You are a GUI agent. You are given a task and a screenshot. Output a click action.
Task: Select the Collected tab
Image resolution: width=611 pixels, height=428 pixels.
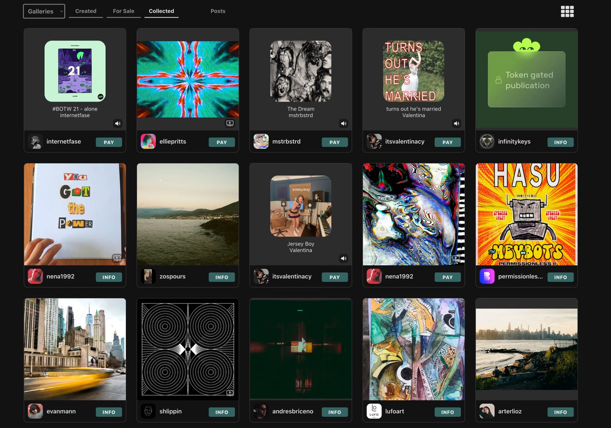(x=161, y=11)
